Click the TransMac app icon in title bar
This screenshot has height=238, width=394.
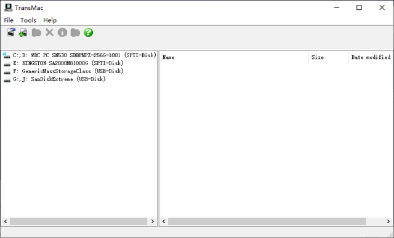[8, 7]
